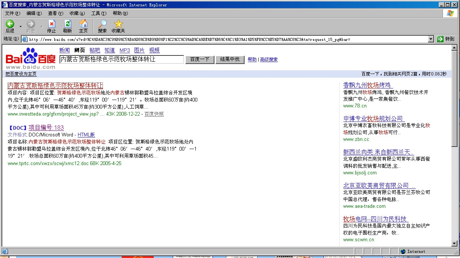
Task: Click the vertical scrollbar down arrow
Action: (454, 244)
